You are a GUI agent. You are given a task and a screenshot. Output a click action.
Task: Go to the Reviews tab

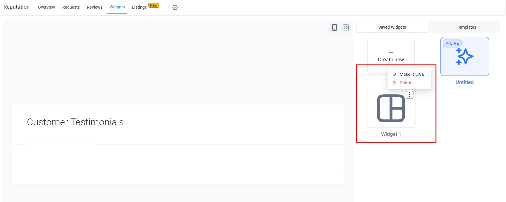(x=94, y=7)
